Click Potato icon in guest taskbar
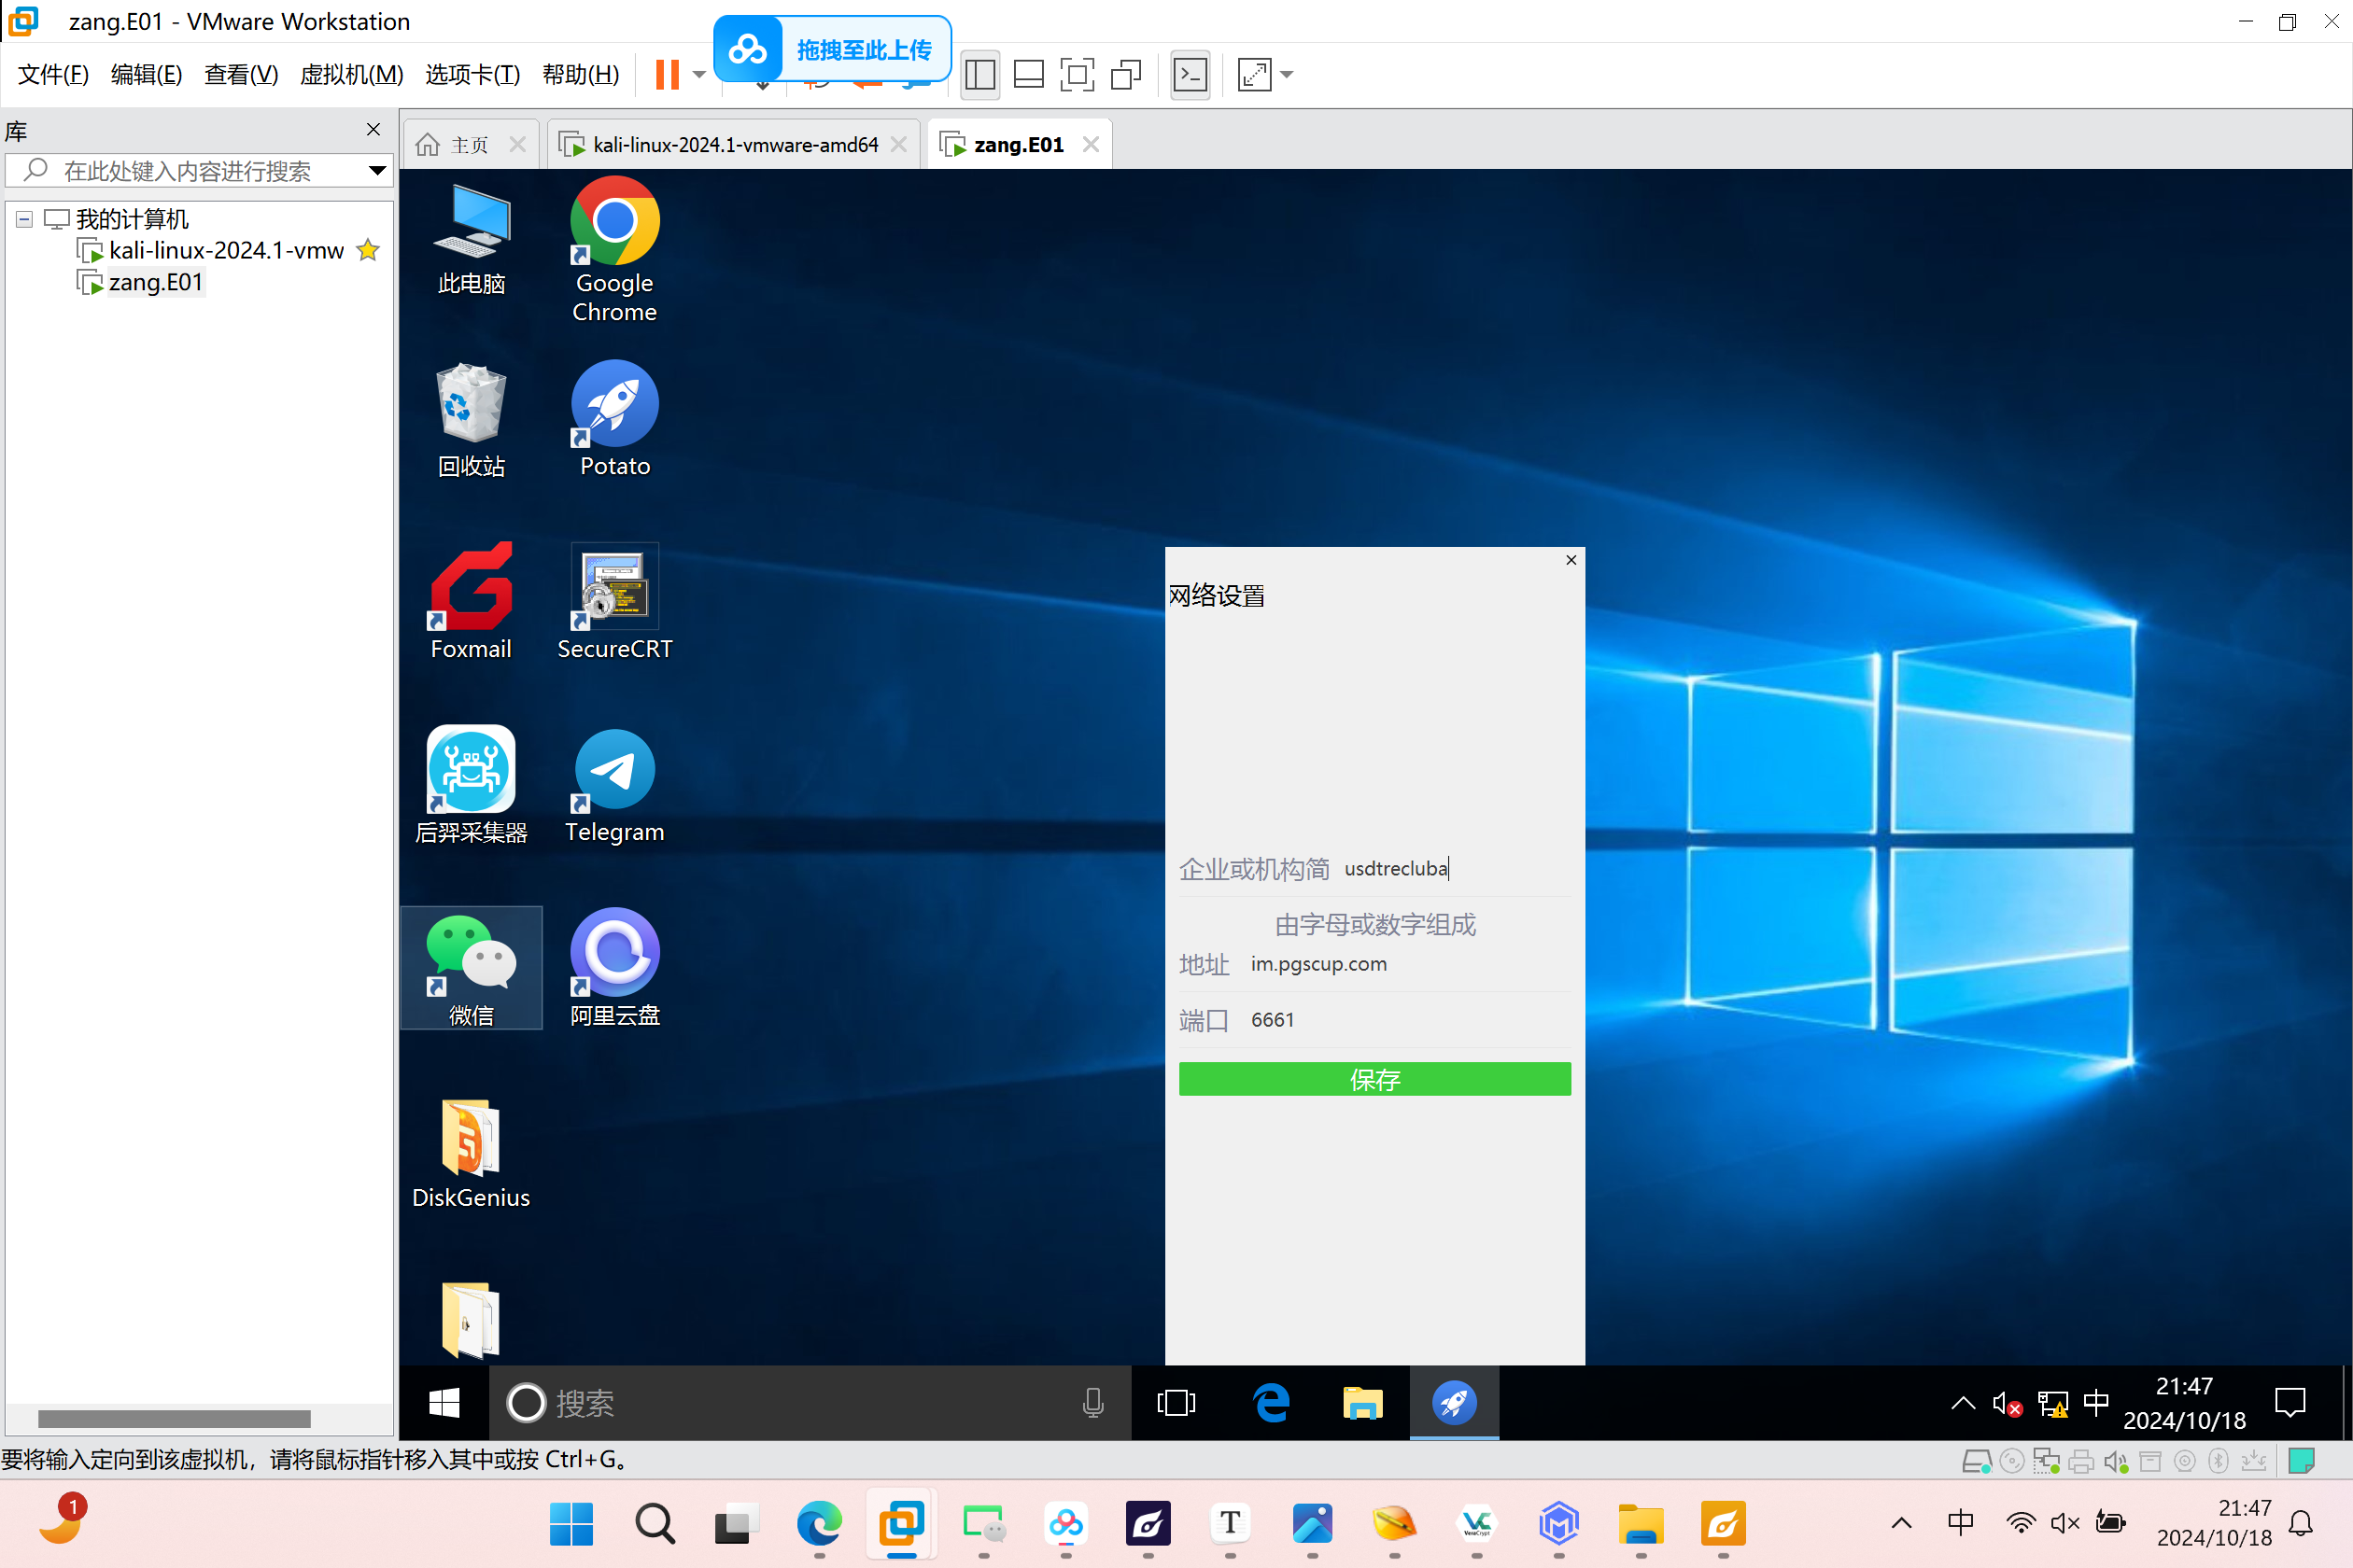Viewport: 2353px width, 1568px height. coord(1454,1402)
